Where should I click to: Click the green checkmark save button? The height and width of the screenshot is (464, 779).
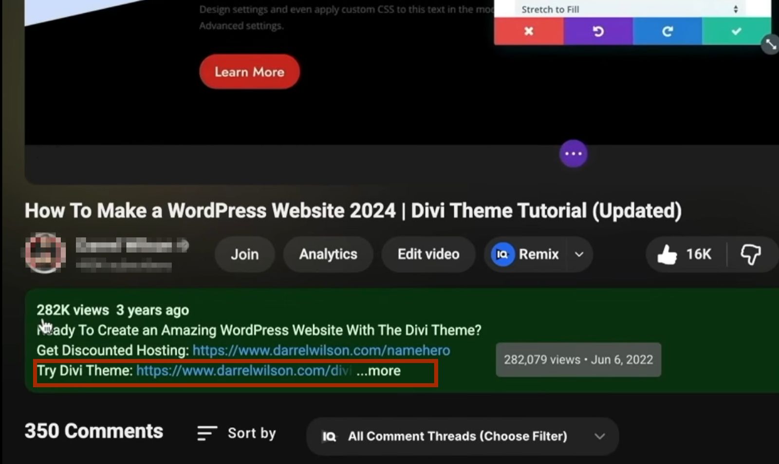coord(736,31)
